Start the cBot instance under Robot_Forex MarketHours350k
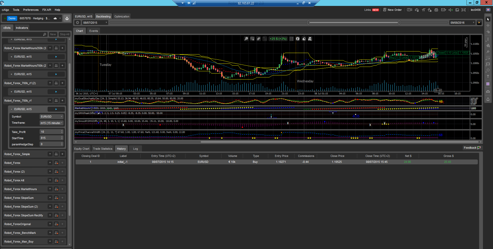 56,57
